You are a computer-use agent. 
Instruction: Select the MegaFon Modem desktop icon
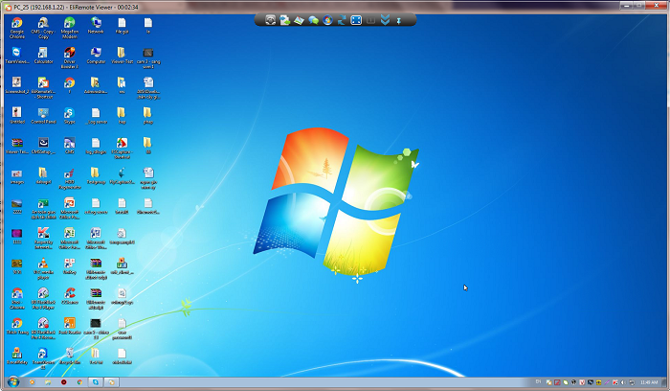69,28
